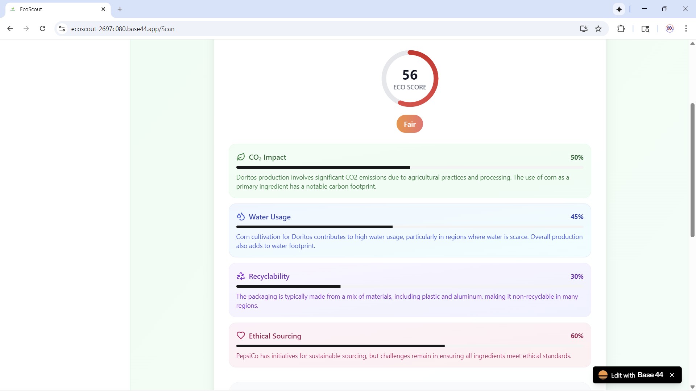Open the browser profile avatar

click(670, 29)
